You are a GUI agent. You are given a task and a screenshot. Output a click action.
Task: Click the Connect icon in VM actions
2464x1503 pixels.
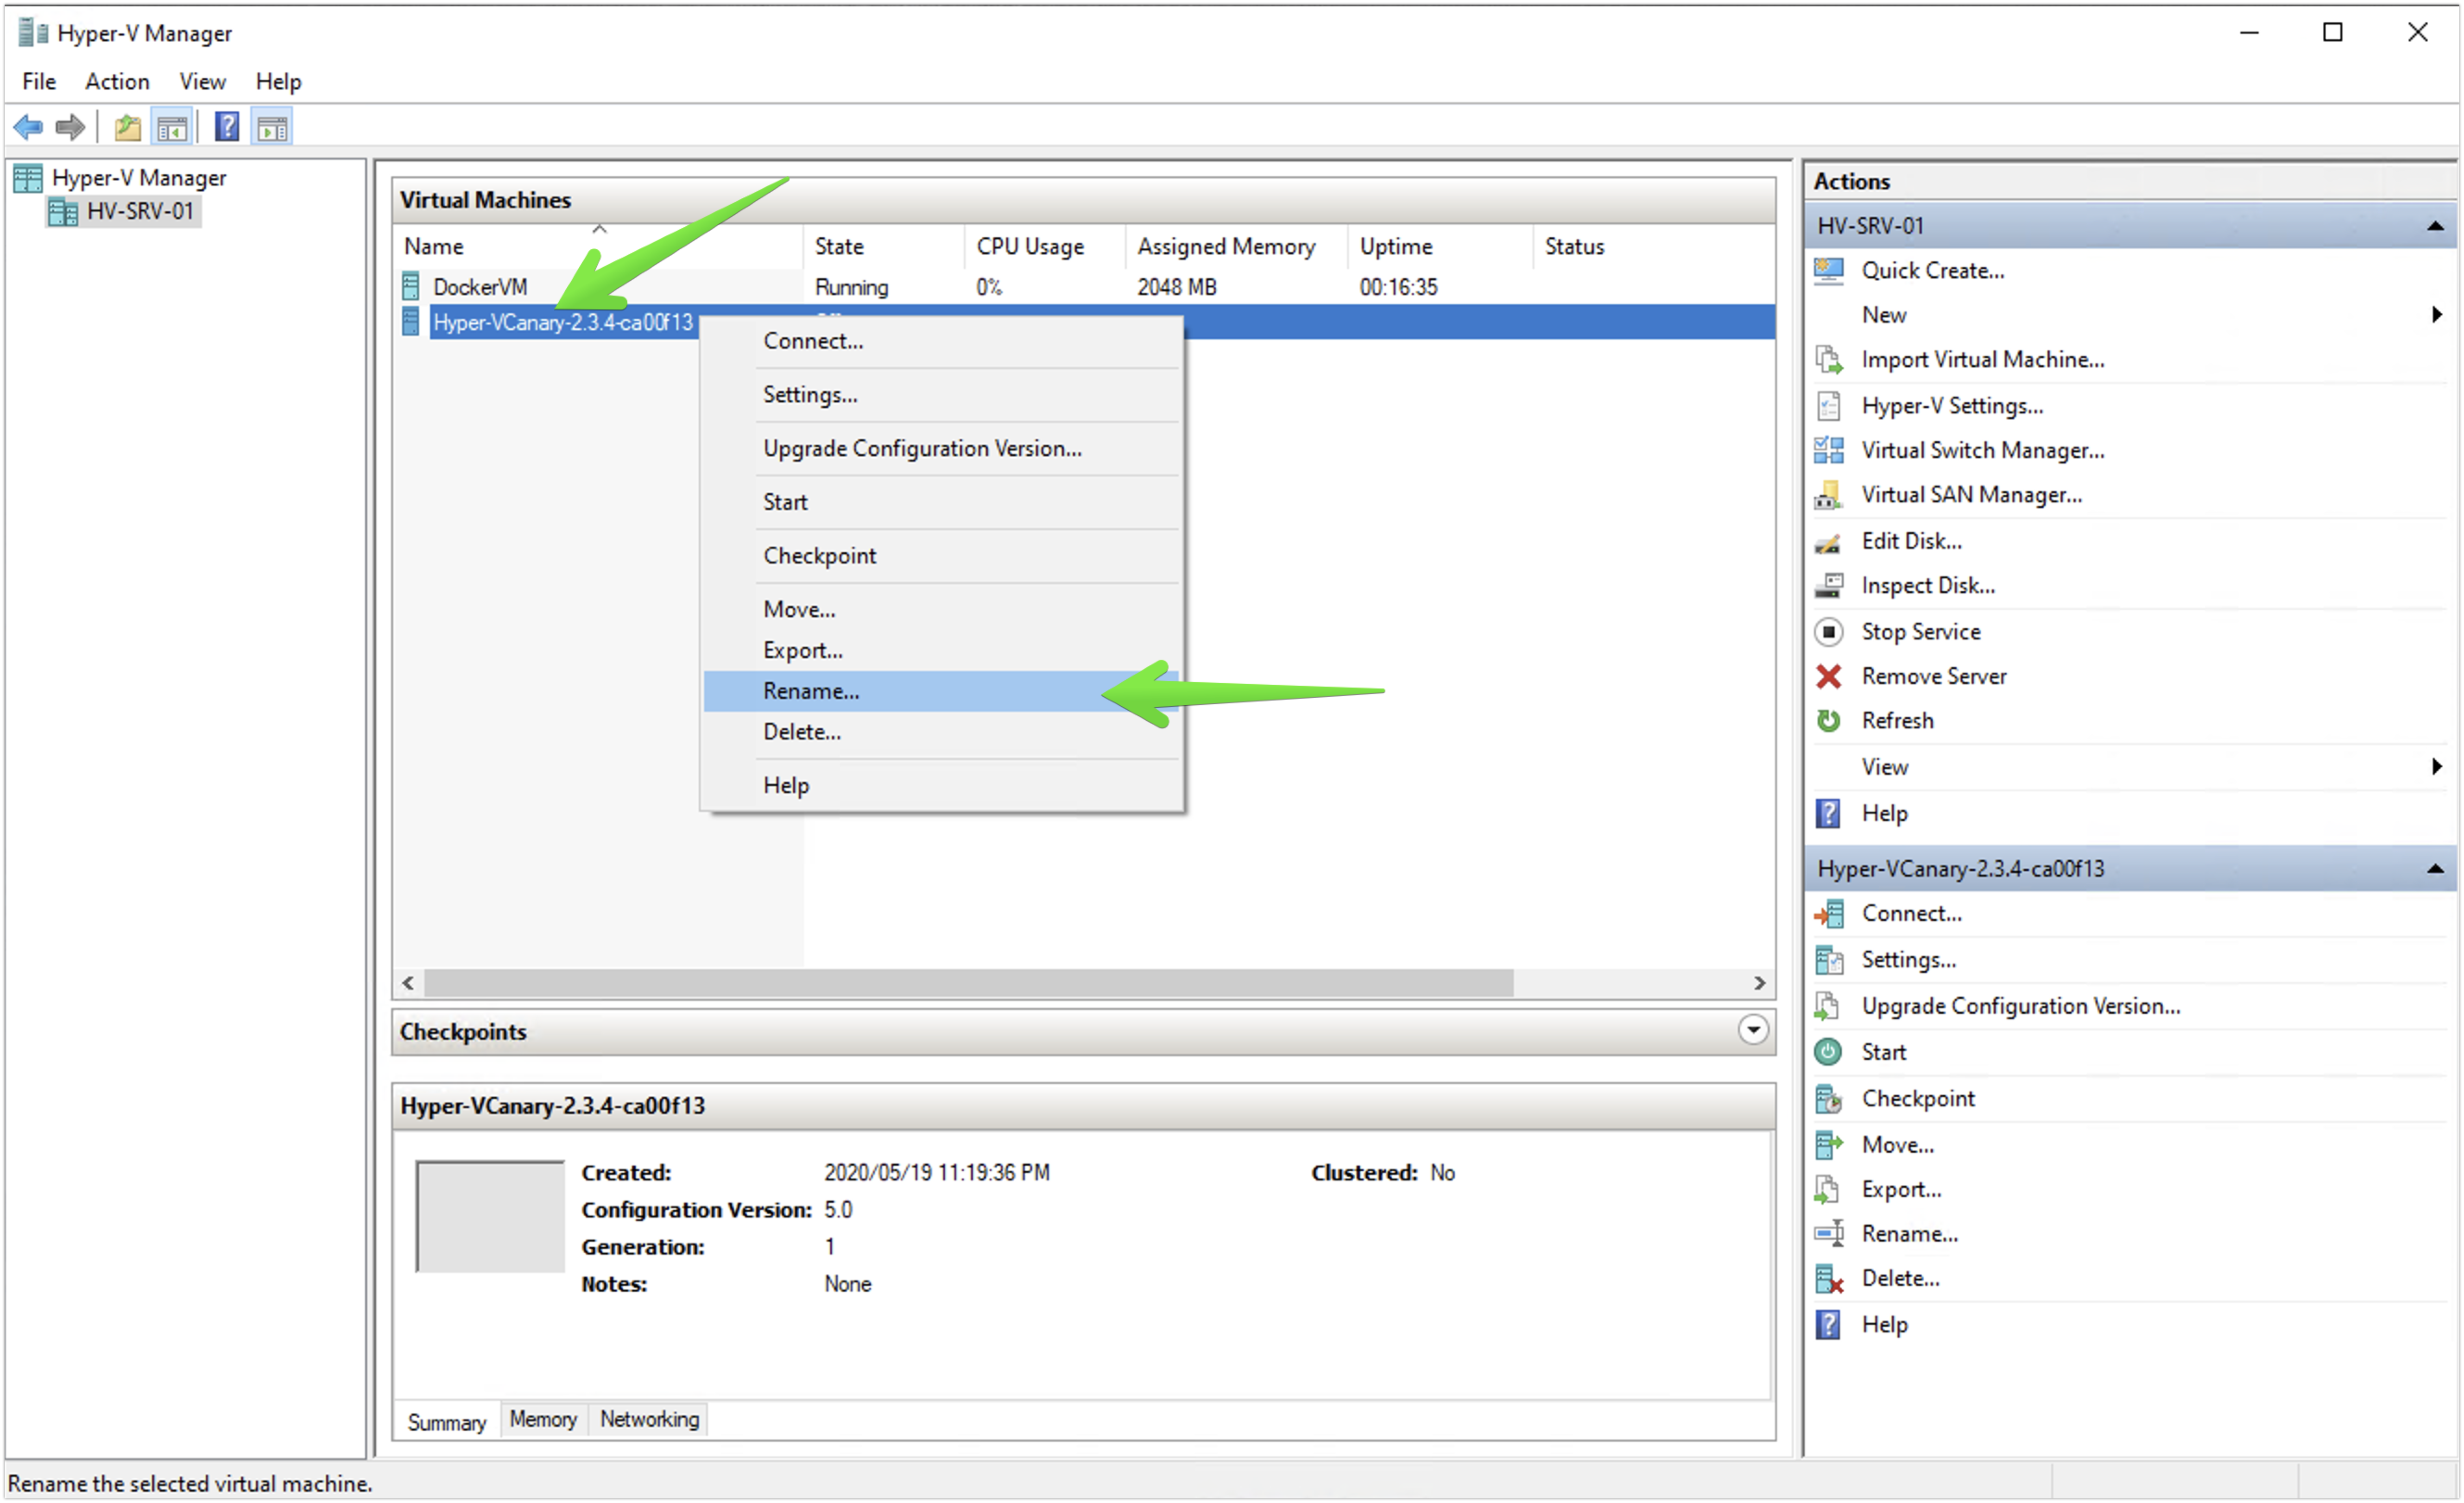click(1829, 914)
